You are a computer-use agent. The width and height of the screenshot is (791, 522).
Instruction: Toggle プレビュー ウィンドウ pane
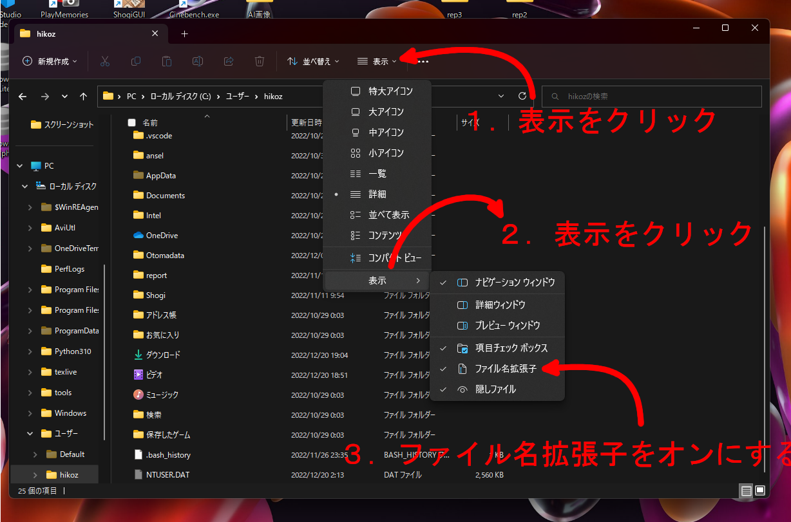coord(497,325)
